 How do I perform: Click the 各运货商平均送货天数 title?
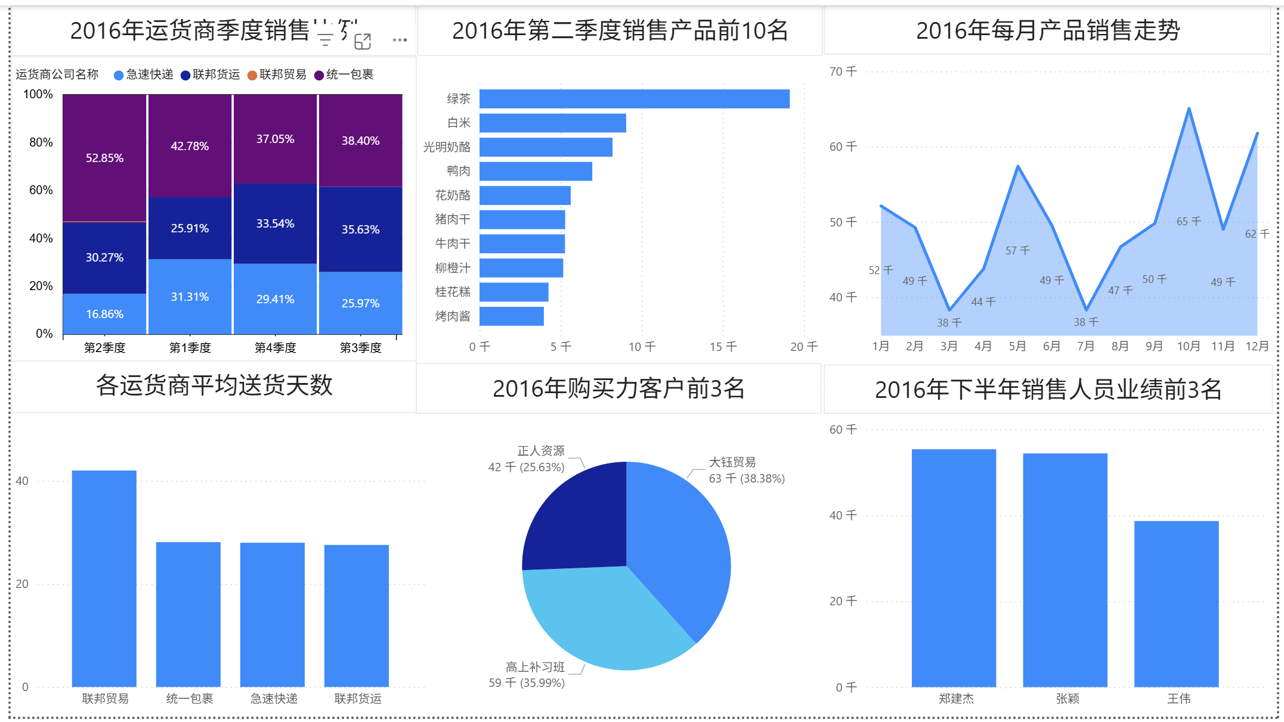[x=214, y=385]
